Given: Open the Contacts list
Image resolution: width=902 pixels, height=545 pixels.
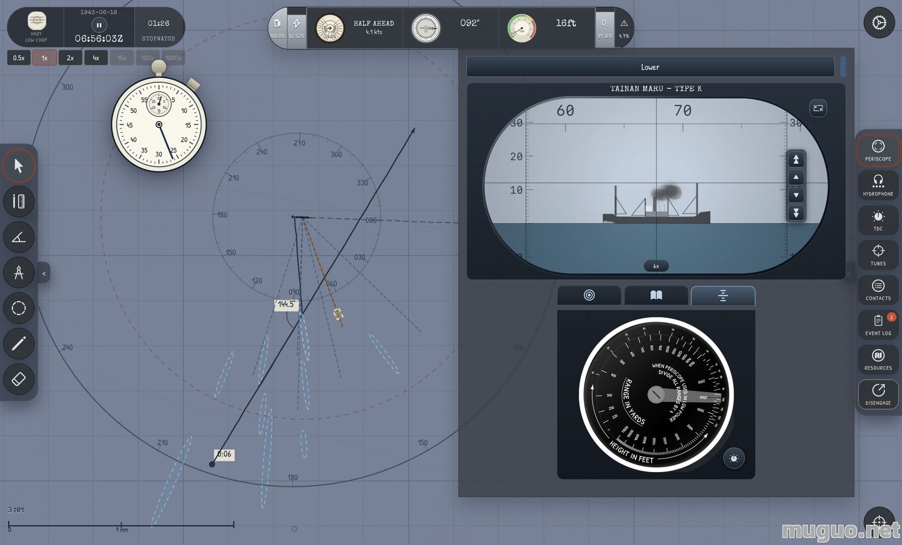Looking at the screenshot, I should [878, 290].
